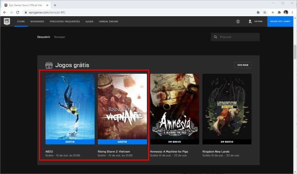The height and width of the screenshot is (174, 297).
Task: Bookmark this page with star icon
Action: point(265,12)
